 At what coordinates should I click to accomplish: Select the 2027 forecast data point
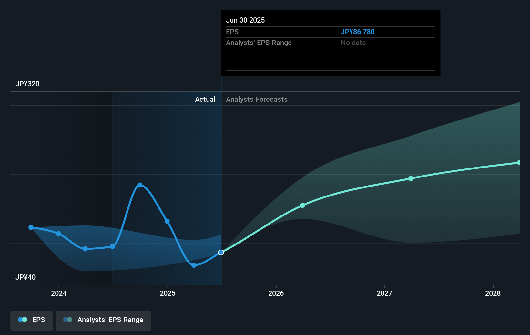[411, 178]
